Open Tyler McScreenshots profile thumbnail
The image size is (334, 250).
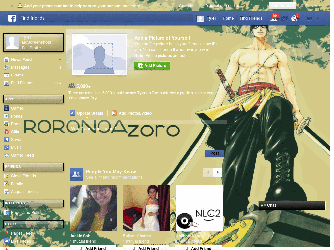(12, 42)
